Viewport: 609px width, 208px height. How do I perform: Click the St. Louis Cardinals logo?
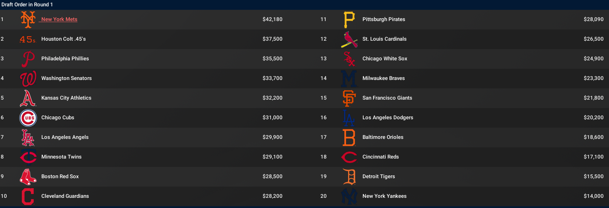tap(349, 39)
